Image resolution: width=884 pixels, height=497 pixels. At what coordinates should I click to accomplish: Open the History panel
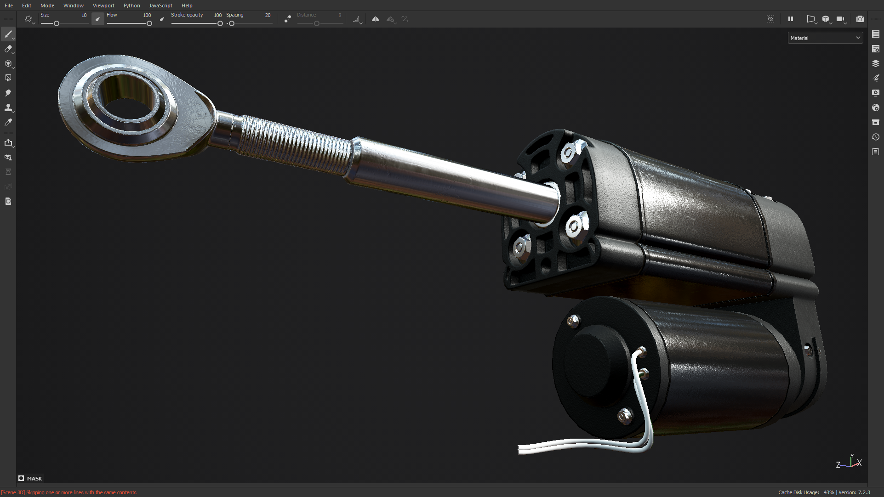pos(876,137)
